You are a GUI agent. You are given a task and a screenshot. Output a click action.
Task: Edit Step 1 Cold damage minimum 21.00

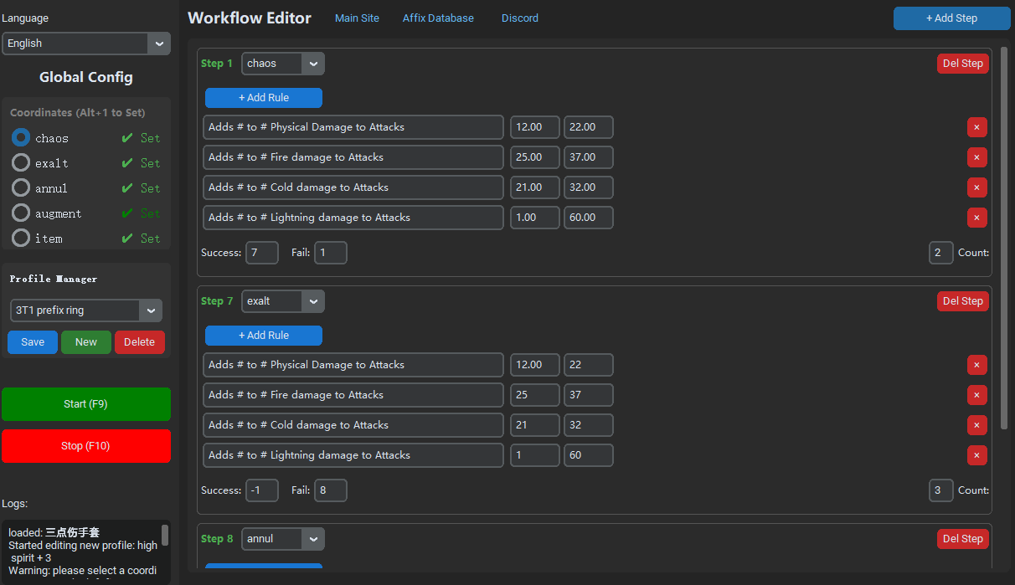(535, 187)
